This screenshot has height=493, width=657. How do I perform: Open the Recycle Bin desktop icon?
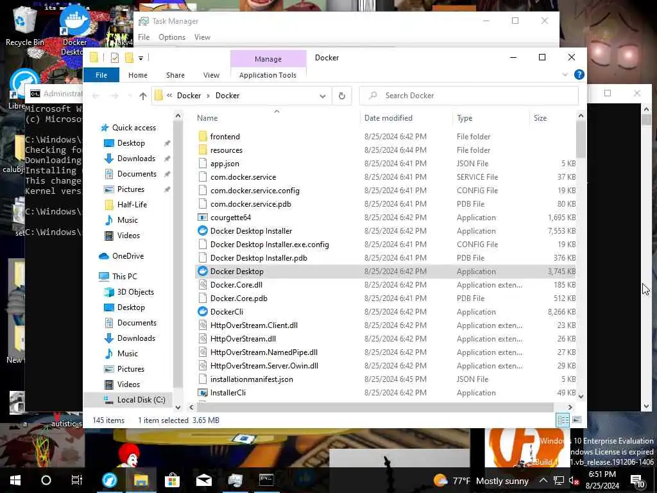click(24, 25)
